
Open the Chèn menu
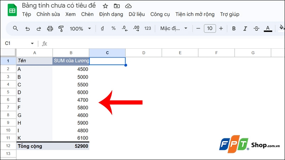coord(87,14)
